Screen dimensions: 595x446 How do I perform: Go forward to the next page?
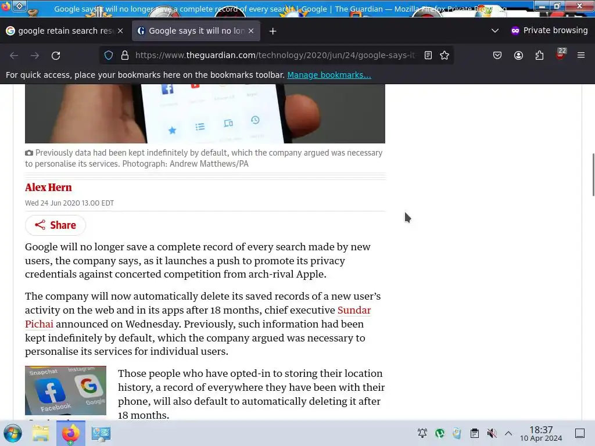click(x=35, y=55)
